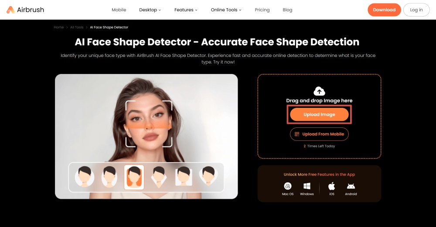Open the Mobile menu item

coord(119,10)
